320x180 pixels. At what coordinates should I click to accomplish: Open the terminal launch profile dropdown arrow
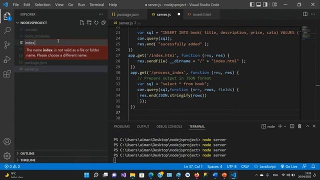point(285,126)
